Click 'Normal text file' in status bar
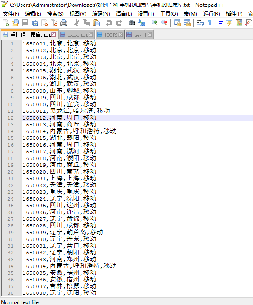Screen dimensions: 253x305 click(x=20, y=302)
